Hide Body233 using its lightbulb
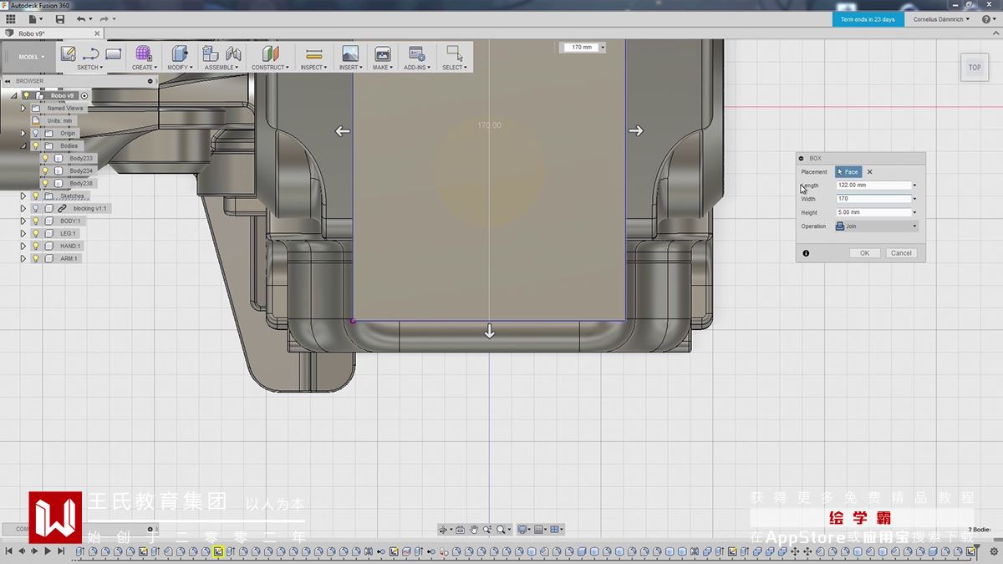The image size is (1003, 564). [x=46, y=158]
